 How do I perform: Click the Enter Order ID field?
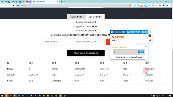(58, 42)
